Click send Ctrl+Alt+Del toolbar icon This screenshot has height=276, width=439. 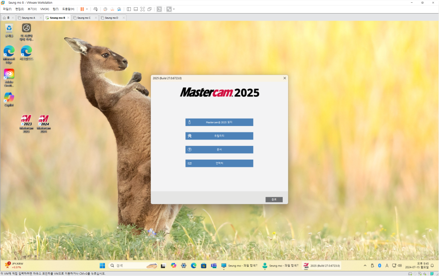click(95, 9)
